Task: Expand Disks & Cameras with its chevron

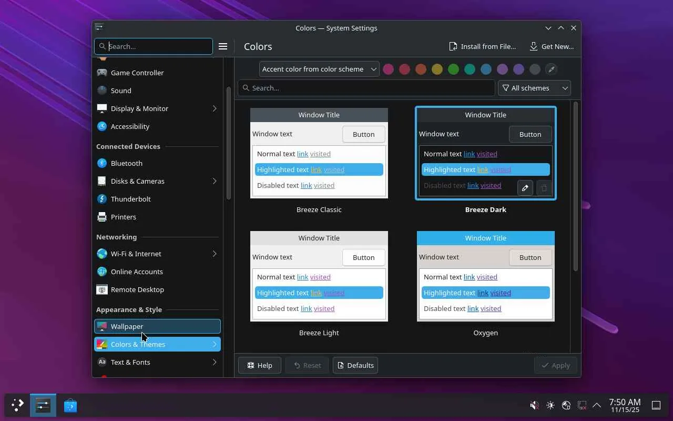Action: [215, 181]
